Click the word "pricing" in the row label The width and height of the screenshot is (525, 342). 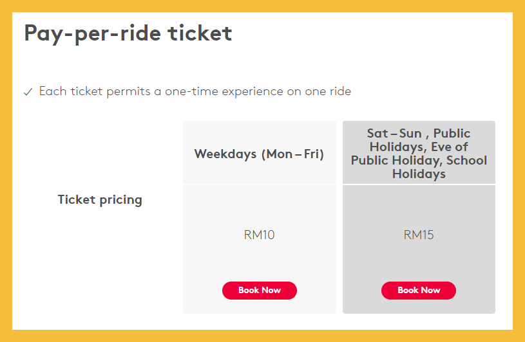click(x=120, y=200)
